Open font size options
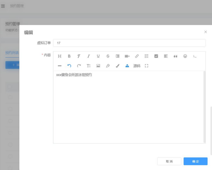This screenshot has height=170, width=212. tap(89, 66)
